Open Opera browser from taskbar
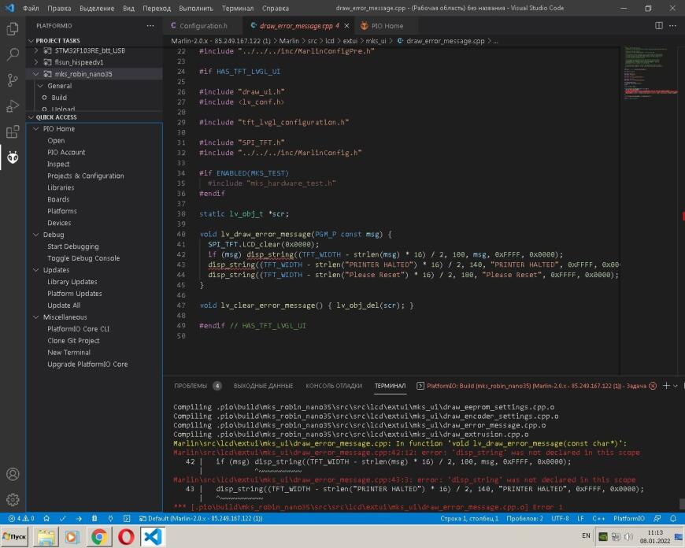The width and height of the screenshot is (685, 548). (x=126, y=537)
